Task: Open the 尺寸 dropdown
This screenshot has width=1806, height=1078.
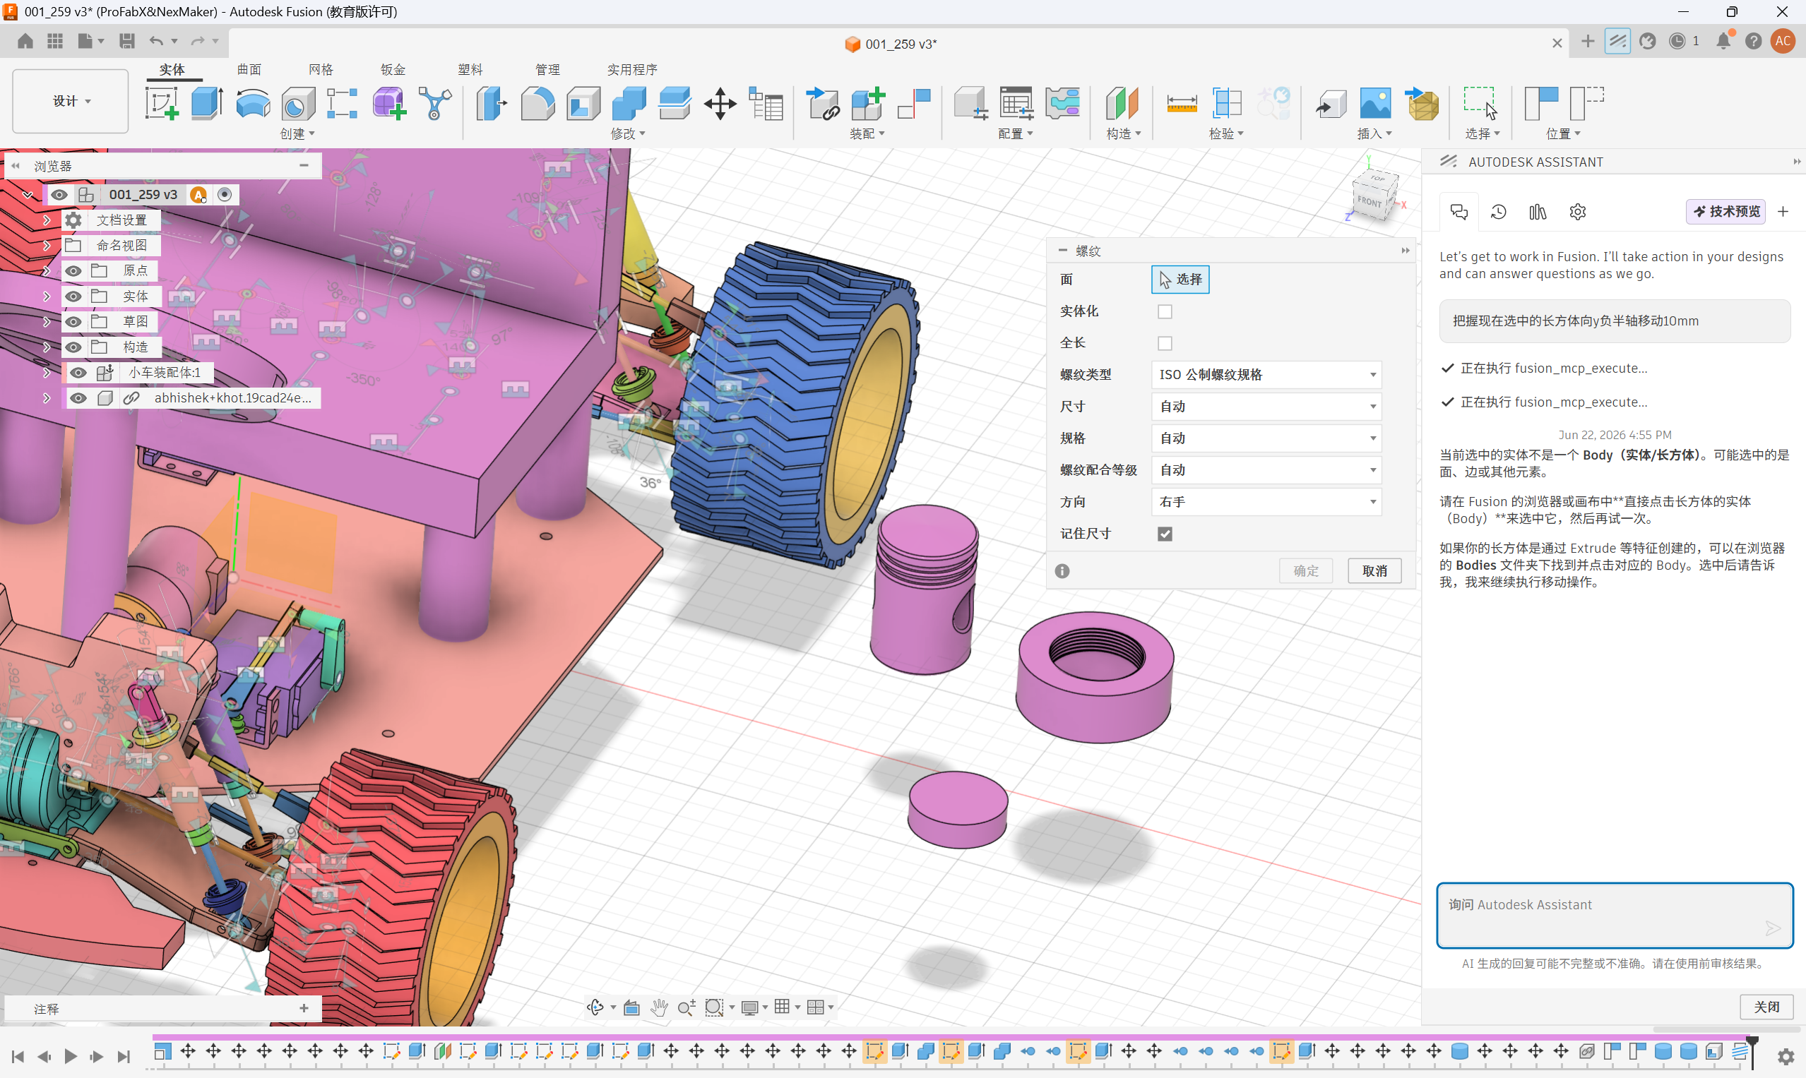Action: tap(1266, 407)
